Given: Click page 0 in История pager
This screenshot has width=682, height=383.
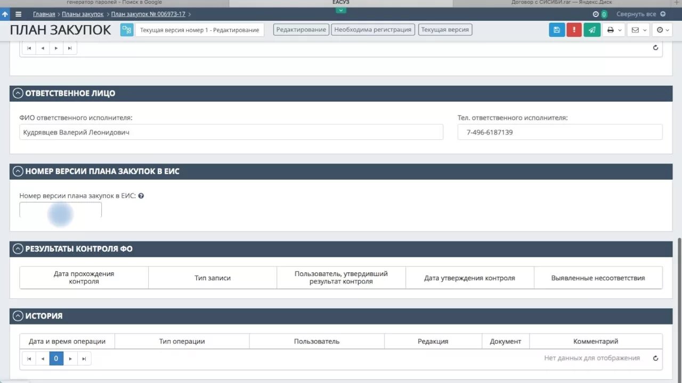Looking at the screenshot, I should (x=56, y=359).
